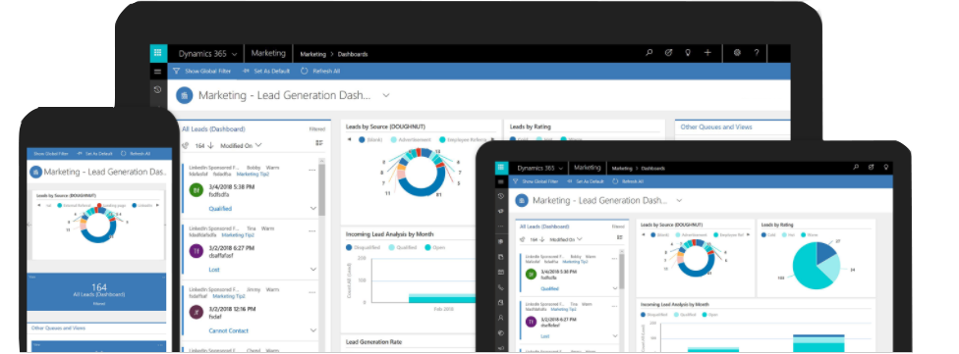Click help question mark on large monitor
This screenshot has height=354, width=959.
(x=757, y=53)
